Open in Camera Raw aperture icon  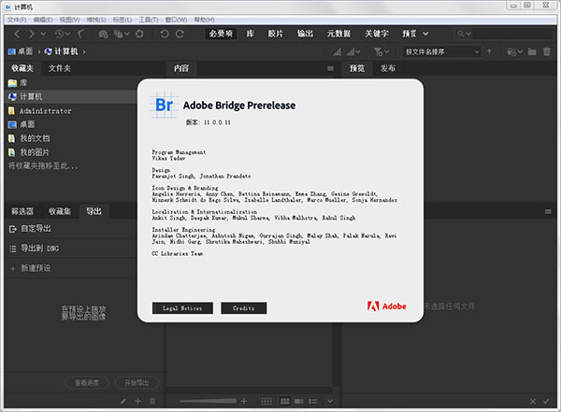pyautogui.click(x=139, y=34)
